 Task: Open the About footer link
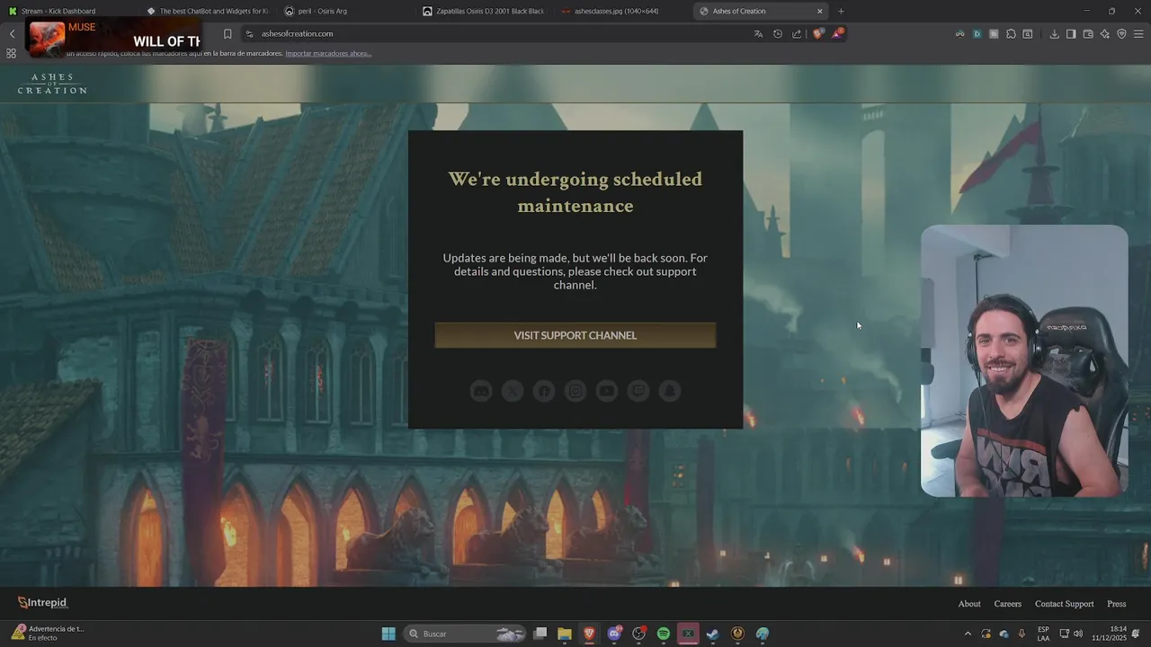(x=969, y=604)
